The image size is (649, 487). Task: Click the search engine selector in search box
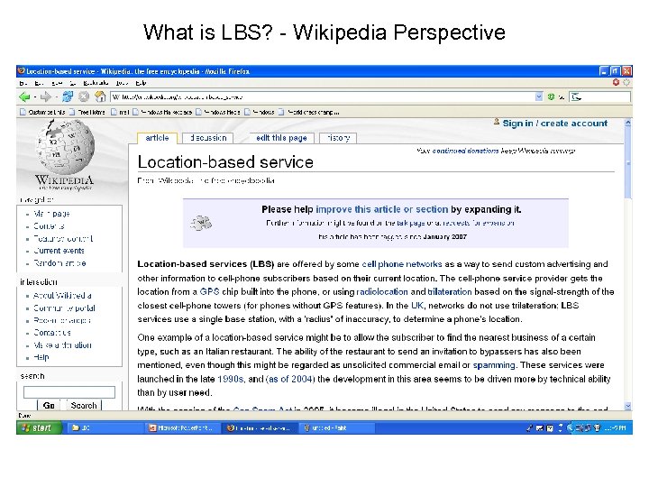pyautogui.click(x=576, y=96)
